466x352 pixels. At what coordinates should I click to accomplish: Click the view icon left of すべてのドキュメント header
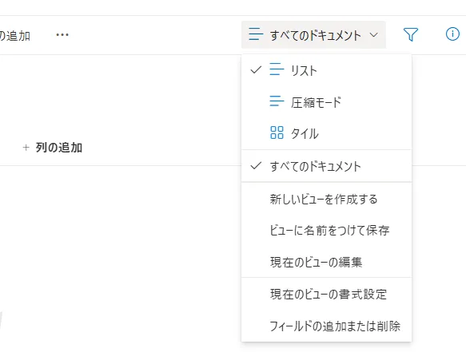[256, 34]
